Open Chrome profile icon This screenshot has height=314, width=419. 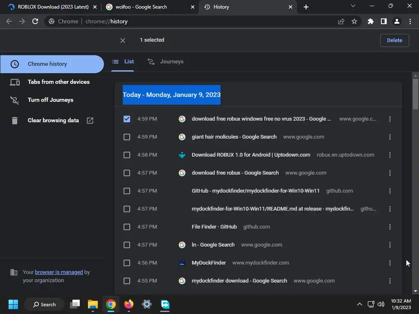397,21
